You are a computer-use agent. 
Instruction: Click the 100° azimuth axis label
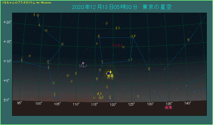click(x=39, y=103)
